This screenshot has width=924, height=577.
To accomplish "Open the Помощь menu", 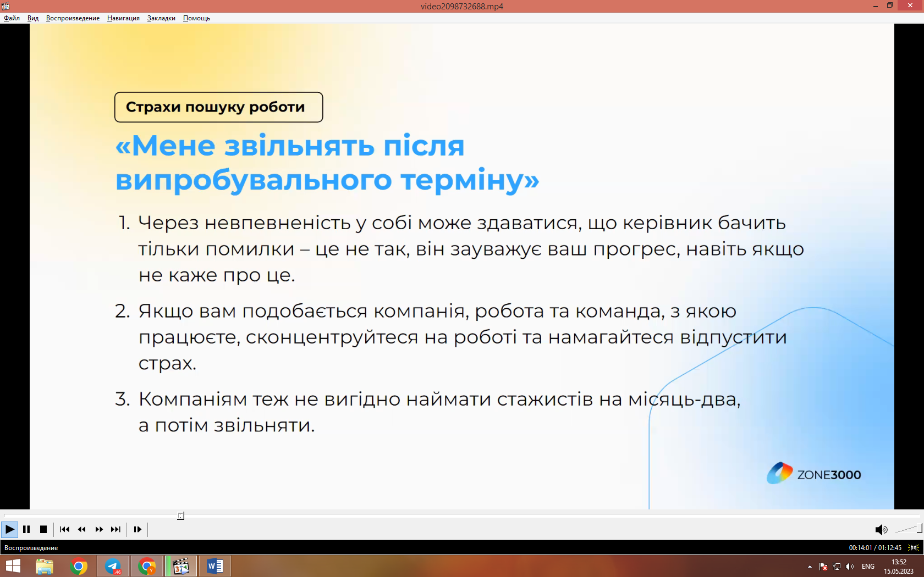I will click(x=196, y=18).
